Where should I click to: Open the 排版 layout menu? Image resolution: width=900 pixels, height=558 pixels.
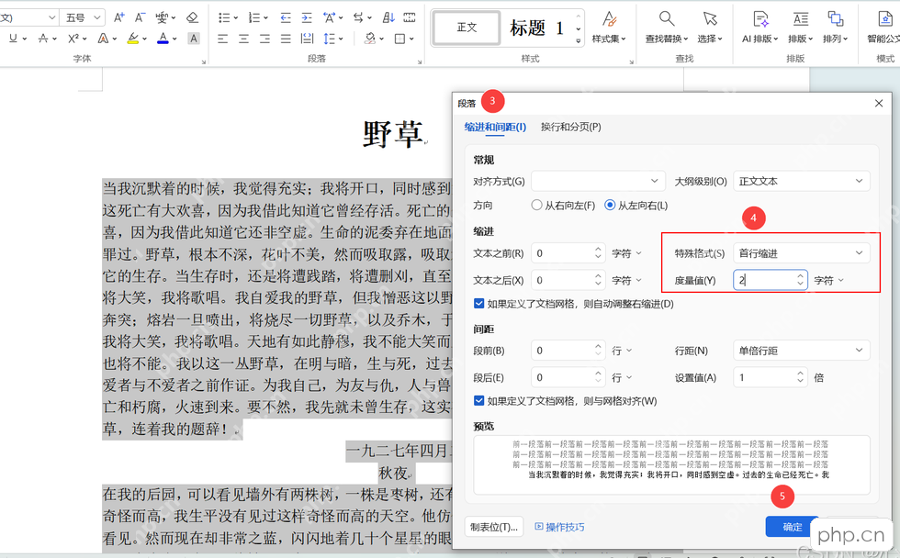pyautogui.click(x=800, y=27)
